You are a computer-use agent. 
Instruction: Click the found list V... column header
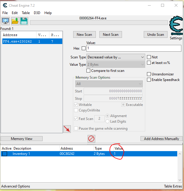pyautogui.click(x=43, y=35)
